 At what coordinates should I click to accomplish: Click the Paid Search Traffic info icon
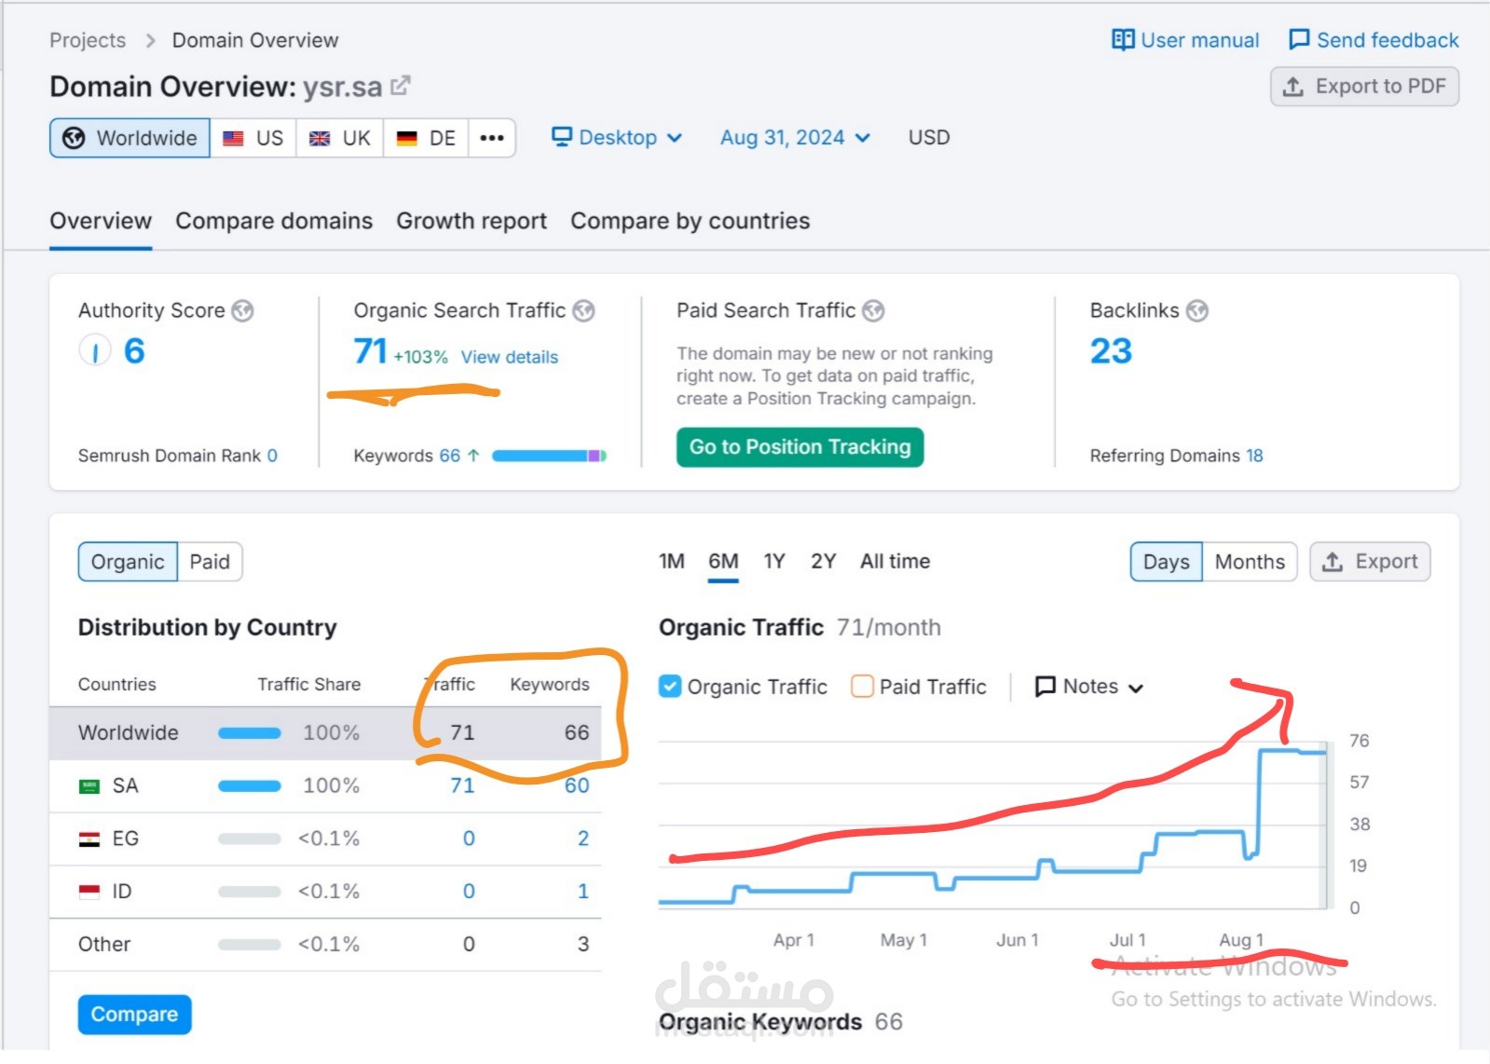point(873,311)
